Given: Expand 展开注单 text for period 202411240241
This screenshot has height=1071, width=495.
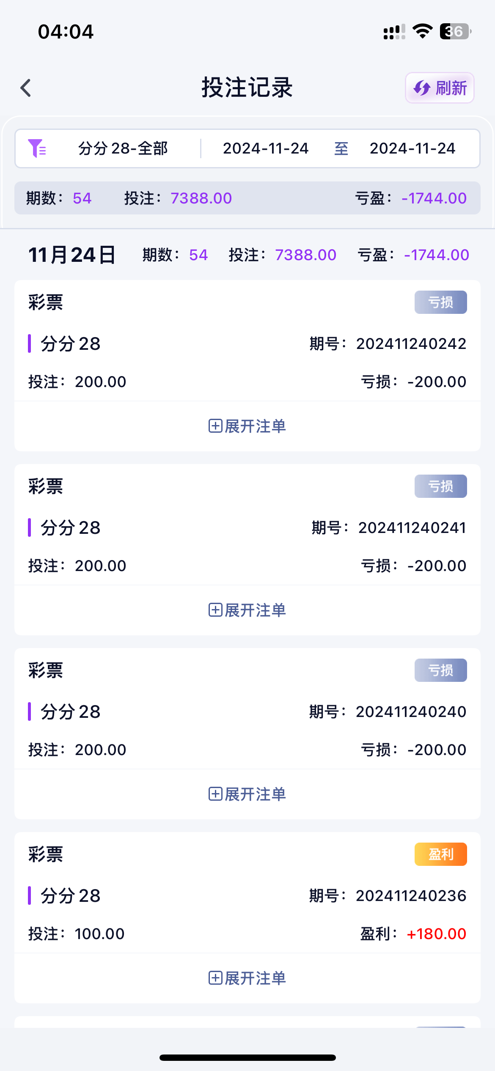Looking at the screenshot, I should (256, 610).
